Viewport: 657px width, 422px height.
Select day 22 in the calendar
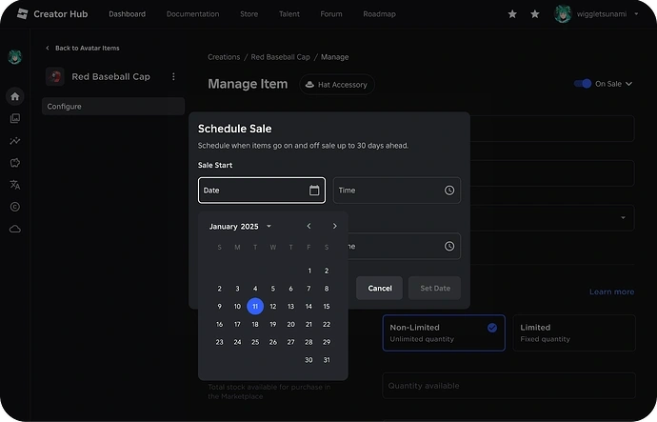tap(327, 324)
